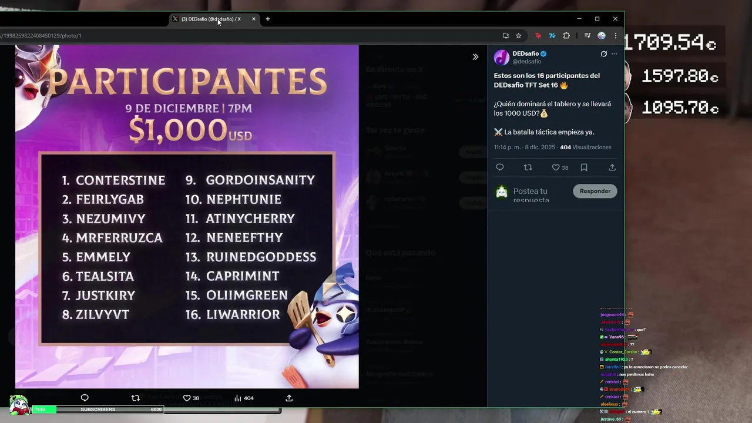
Task: Open media controls icon in toolbar
Action: point(587,36)
